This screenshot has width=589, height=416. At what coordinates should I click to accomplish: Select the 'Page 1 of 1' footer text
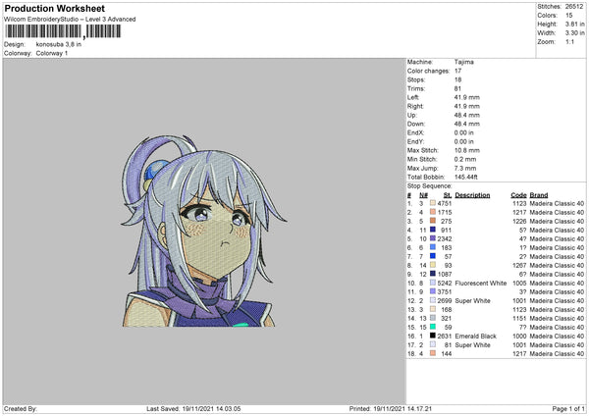568,409
